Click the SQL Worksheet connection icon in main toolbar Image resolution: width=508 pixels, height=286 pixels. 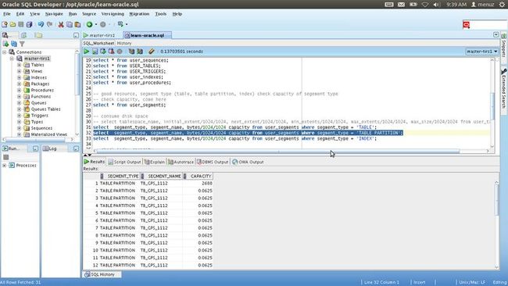click(x=120, y=24)
